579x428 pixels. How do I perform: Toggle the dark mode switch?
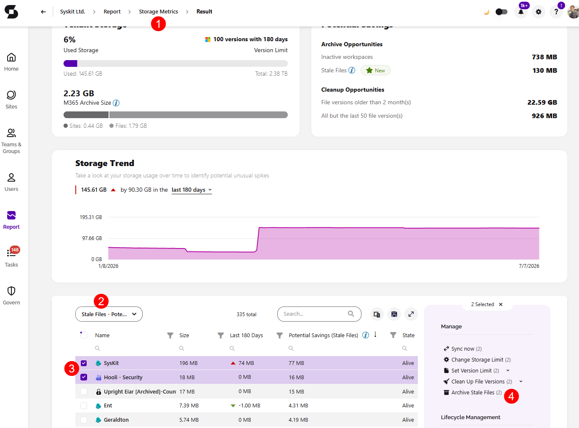pyautogui.click(x=501, y=12)
